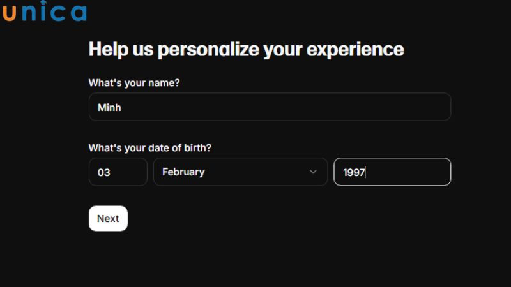Click the empty area right of Minh
The image size is (511, 287).
(x=287, y=107)
